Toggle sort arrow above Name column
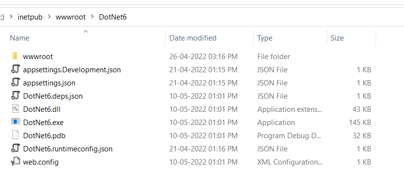The width and height of the screenshot is (404, 189). (86, 32)
